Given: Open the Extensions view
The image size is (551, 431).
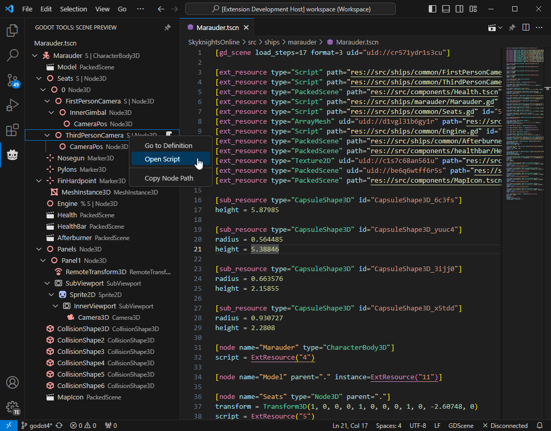Looking at the screenshot, I should [12, 130].
